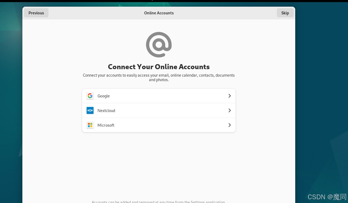Click the large @ online accounts icon
348x203 pixels.
click(159, 45)
